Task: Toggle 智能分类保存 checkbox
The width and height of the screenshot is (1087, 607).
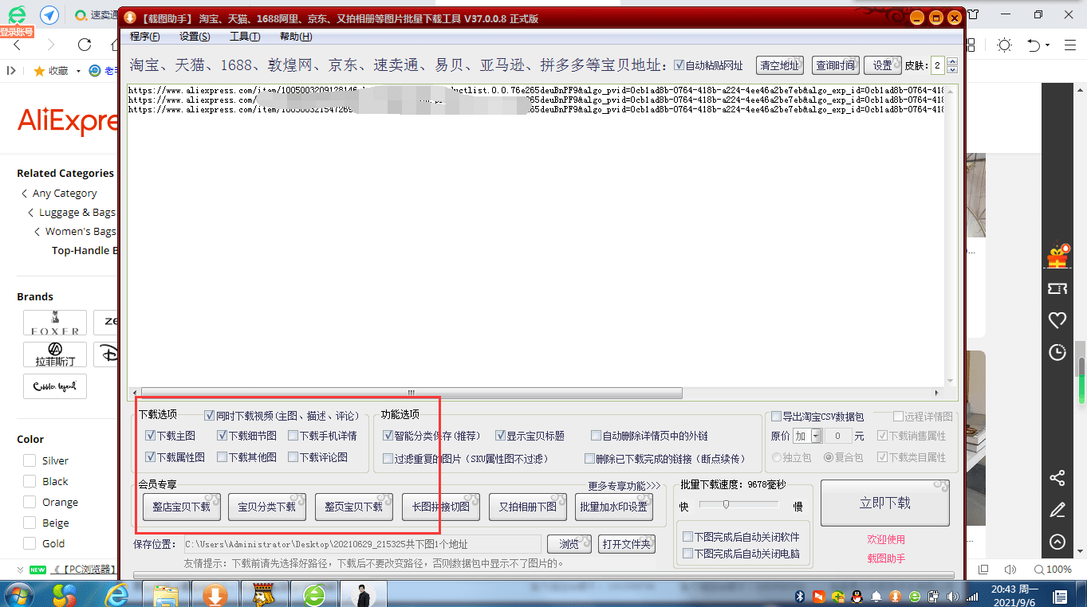Action: 388,436
